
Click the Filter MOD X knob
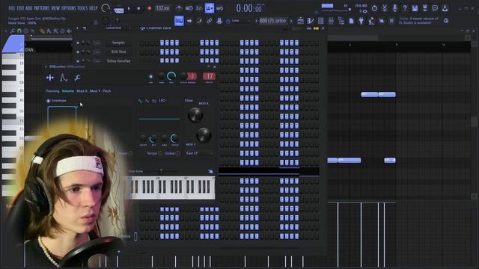[x=195, y=114]
